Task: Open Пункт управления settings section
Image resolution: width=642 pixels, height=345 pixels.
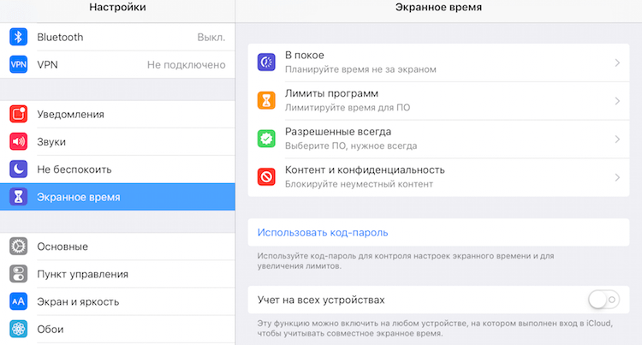Action: [117, 274]
